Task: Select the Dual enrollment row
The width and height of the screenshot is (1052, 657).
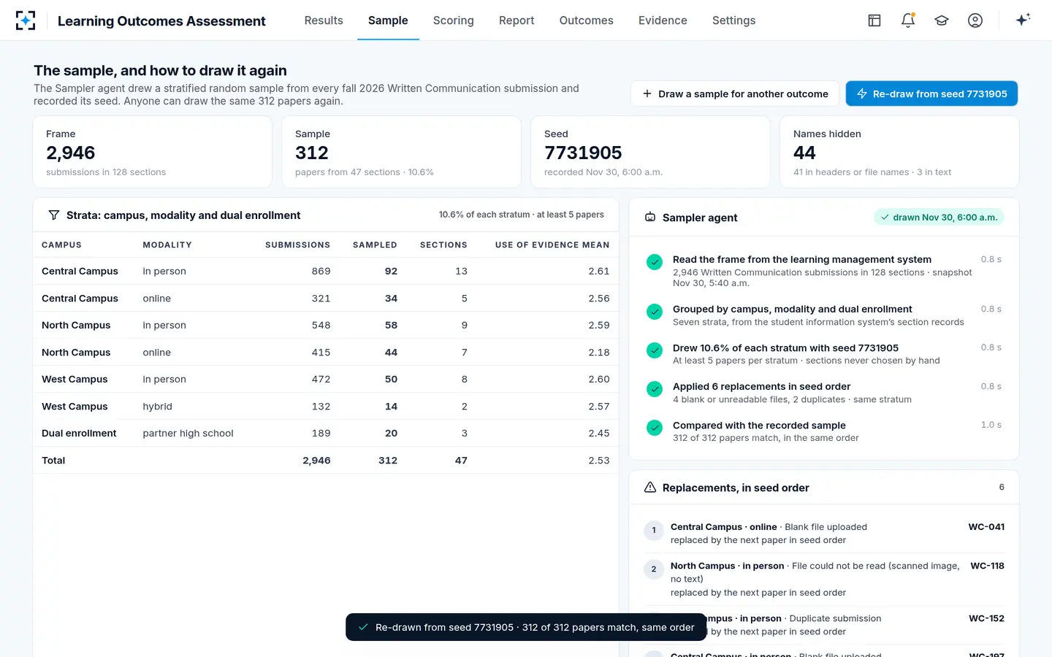Action: pos(326,433)
